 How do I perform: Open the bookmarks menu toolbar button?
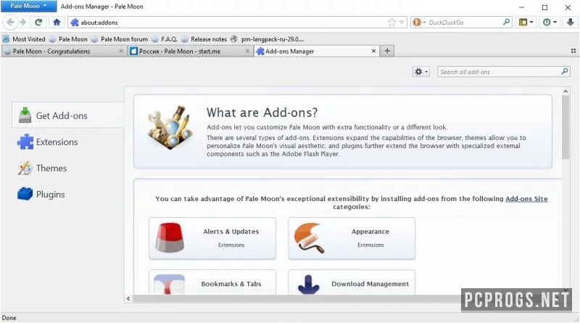526,23
